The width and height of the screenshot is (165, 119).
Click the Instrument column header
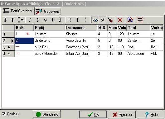click(81, 28)
